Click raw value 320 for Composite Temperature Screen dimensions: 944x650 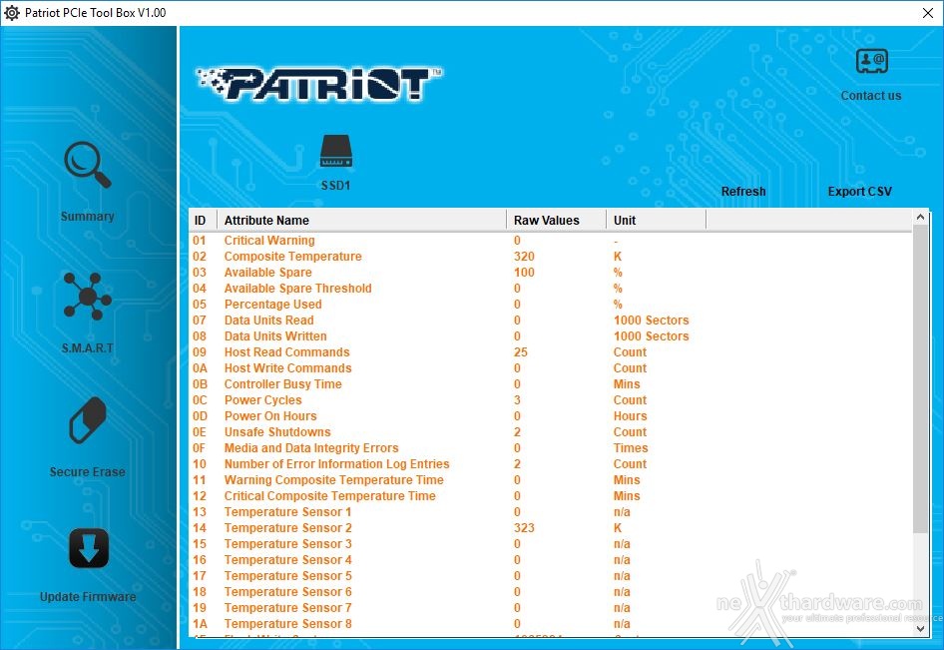point(524,256)
